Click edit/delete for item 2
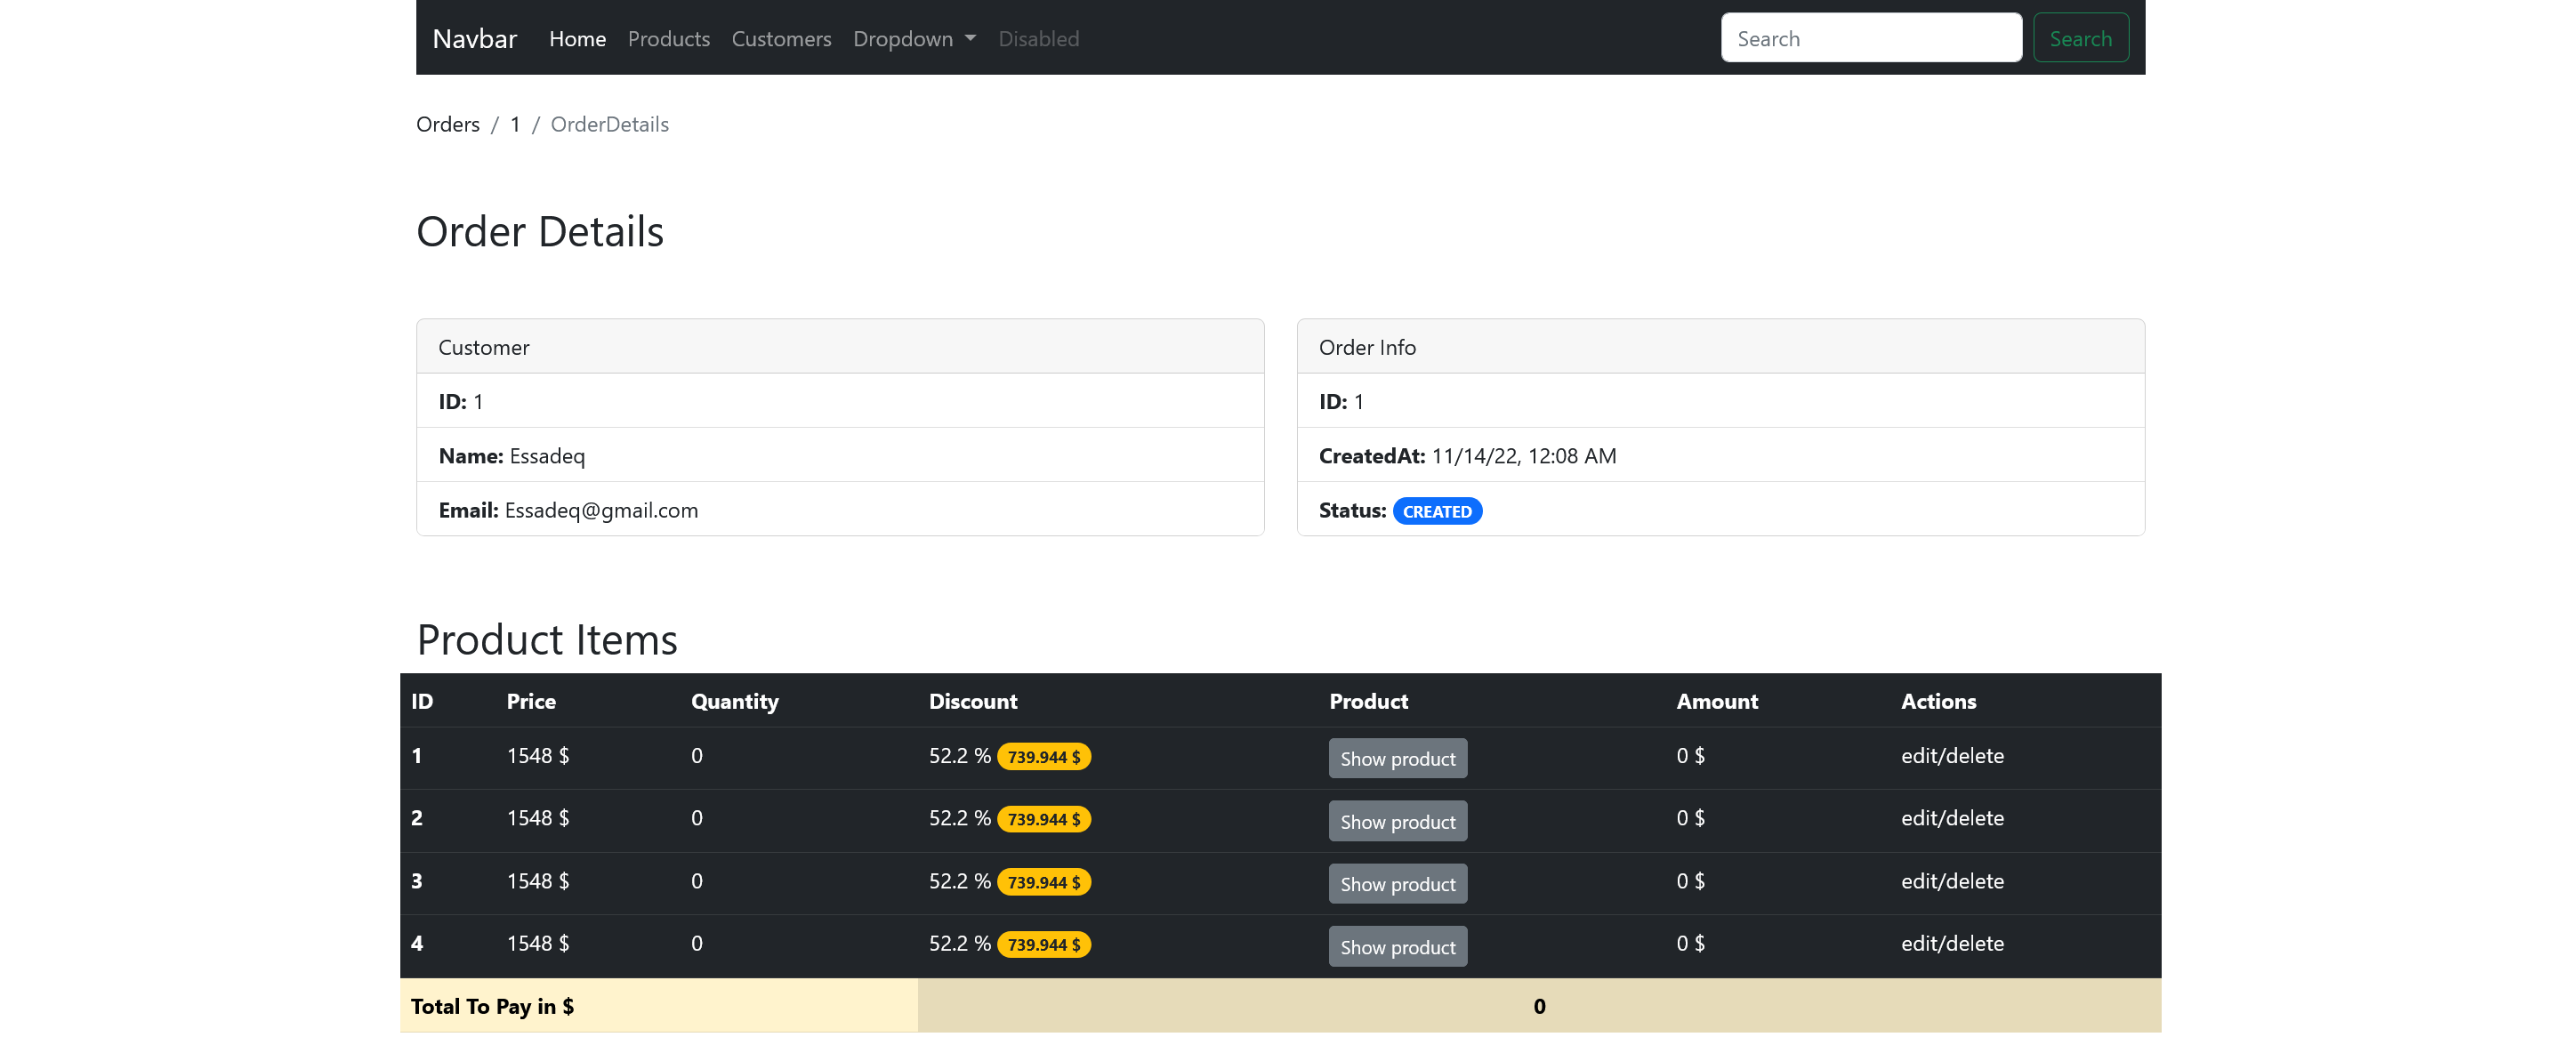The width and height of the screenshot is (2562, 1053). pyautogui.click(x=1952, y=818)
